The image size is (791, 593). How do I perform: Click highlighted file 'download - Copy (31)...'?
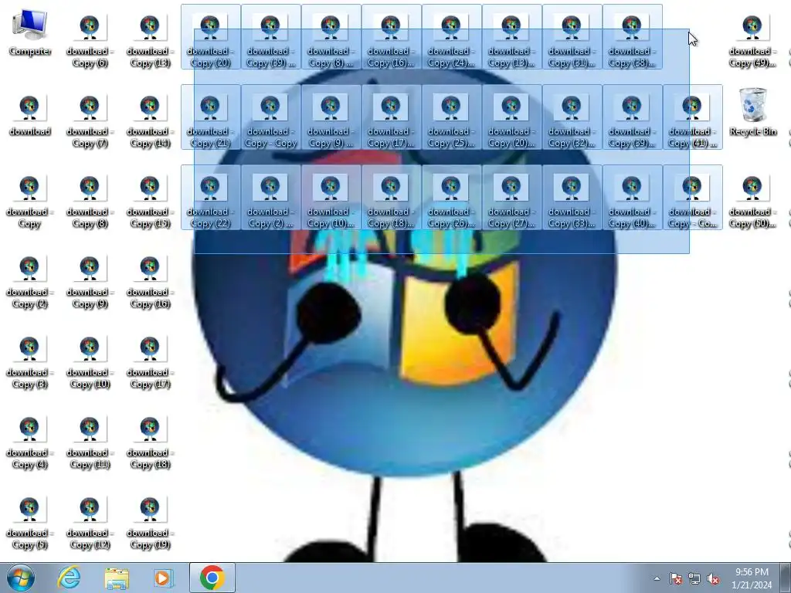click(572, 37)
